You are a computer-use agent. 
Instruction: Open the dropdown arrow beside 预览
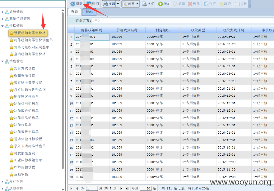tap(137, 4)
